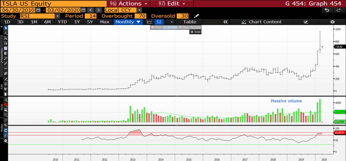346x161 pixels.
Task: Click the pencil edit study icon
Action: point(197,16)
